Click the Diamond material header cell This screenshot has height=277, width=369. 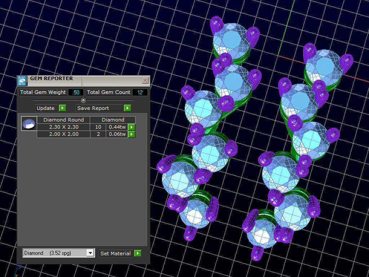point(113,120)
